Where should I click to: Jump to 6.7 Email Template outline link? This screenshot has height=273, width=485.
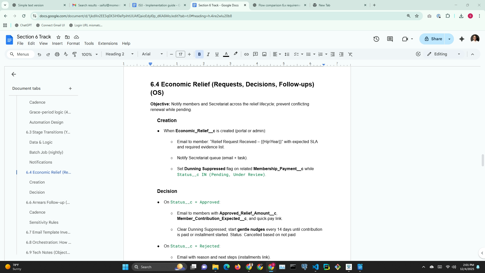point(48,232)
